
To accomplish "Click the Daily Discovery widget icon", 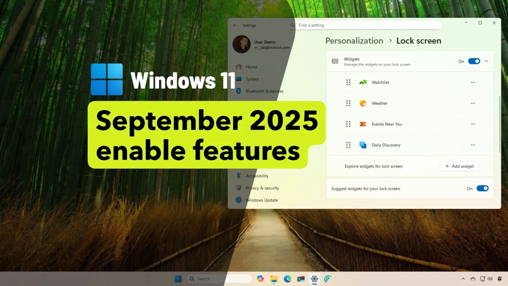I will pos(363,145).
